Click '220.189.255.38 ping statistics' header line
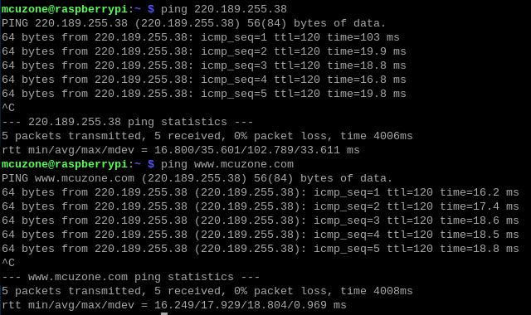Screen dimensions: 531x315 tap(127, 122)
